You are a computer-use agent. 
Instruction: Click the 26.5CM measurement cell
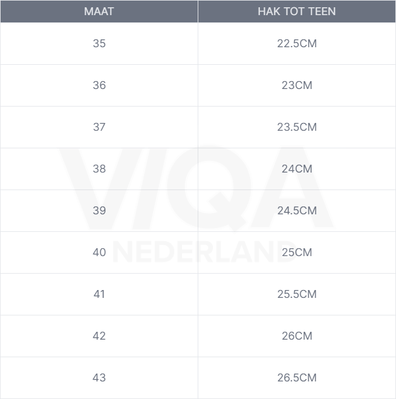[297, 378]
